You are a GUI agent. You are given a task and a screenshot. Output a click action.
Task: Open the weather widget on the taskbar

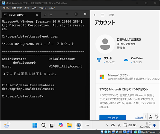click(x=7, y=125)
